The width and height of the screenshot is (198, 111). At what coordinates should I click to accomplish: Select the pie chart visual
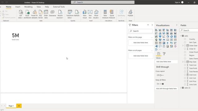click(168, 37)
